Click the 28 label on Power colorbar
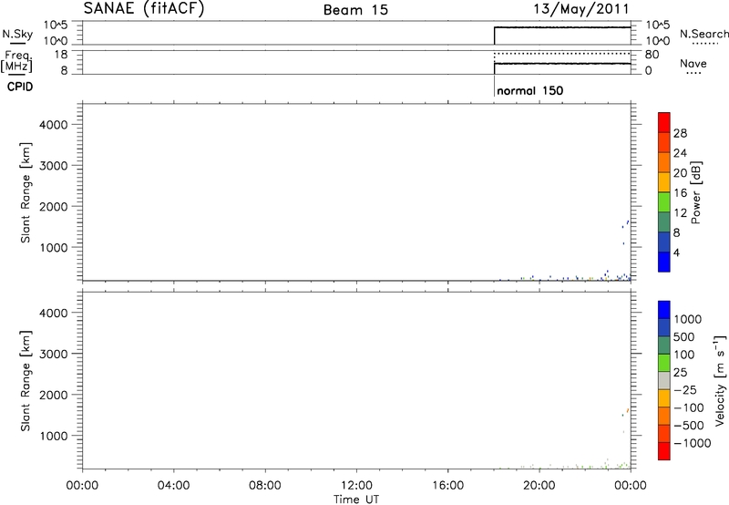729x505 pixels. click(x=680, y=133)
